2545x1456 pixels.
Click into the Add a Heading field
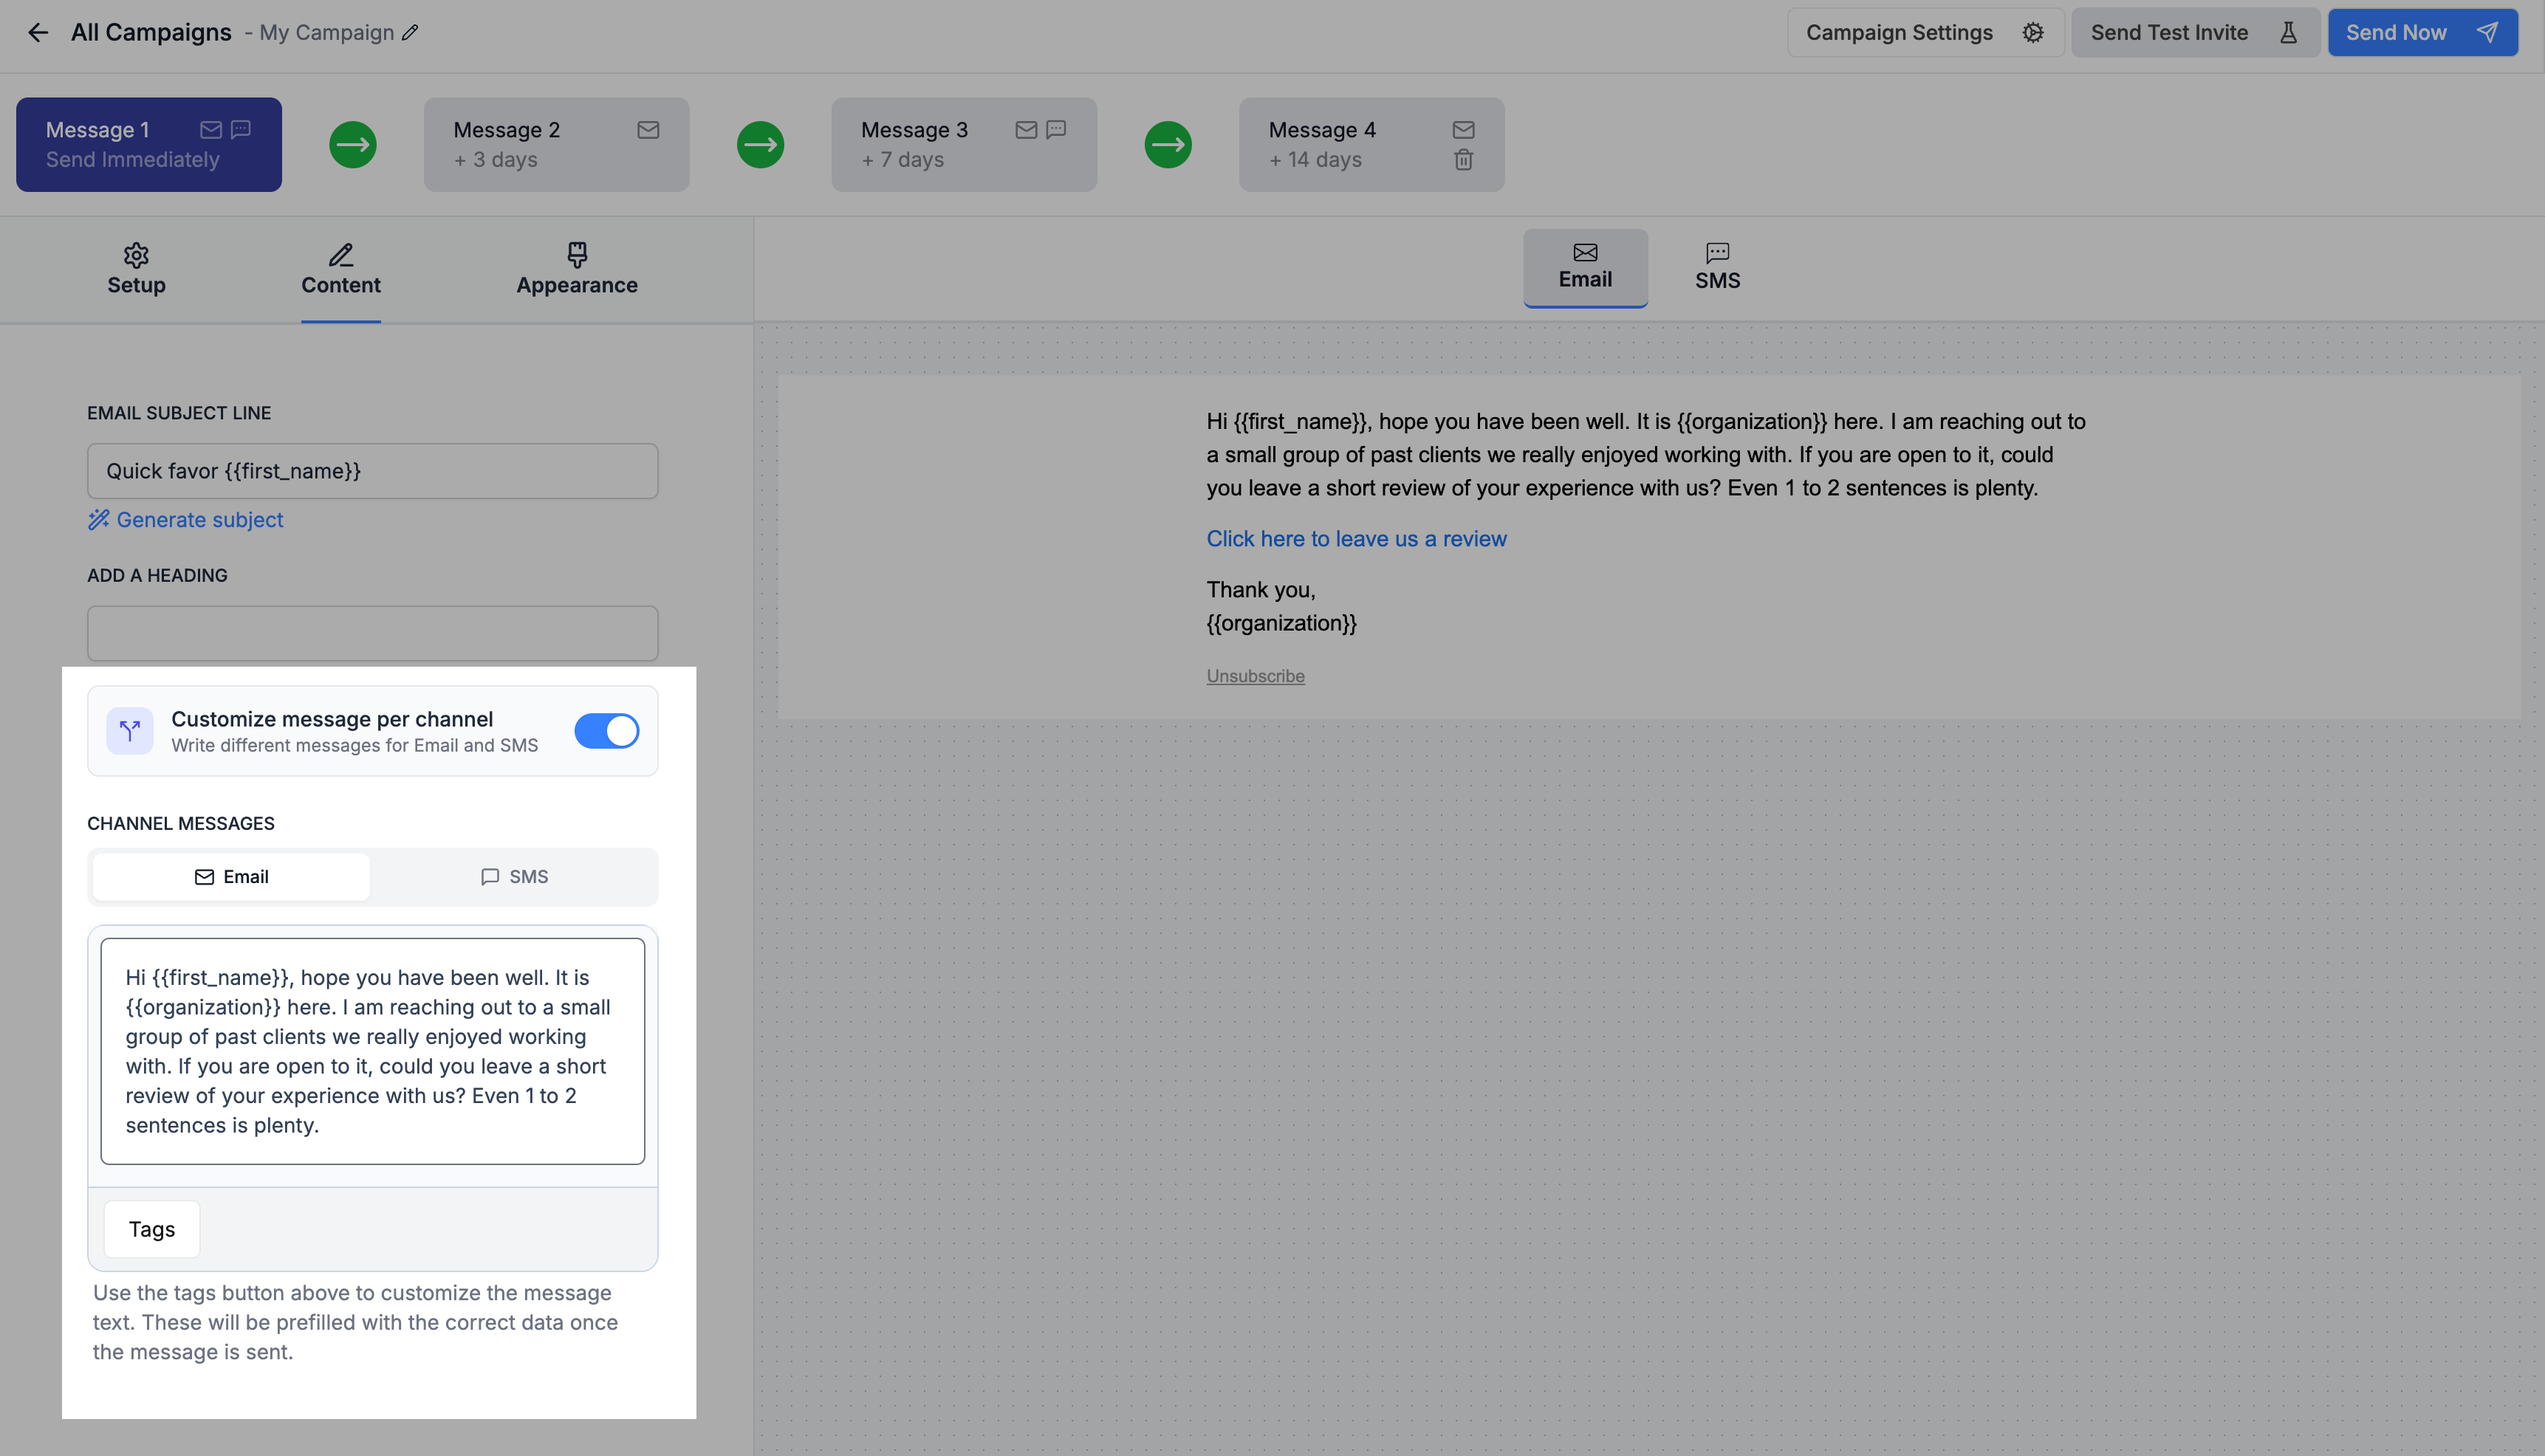click(372, 633)
